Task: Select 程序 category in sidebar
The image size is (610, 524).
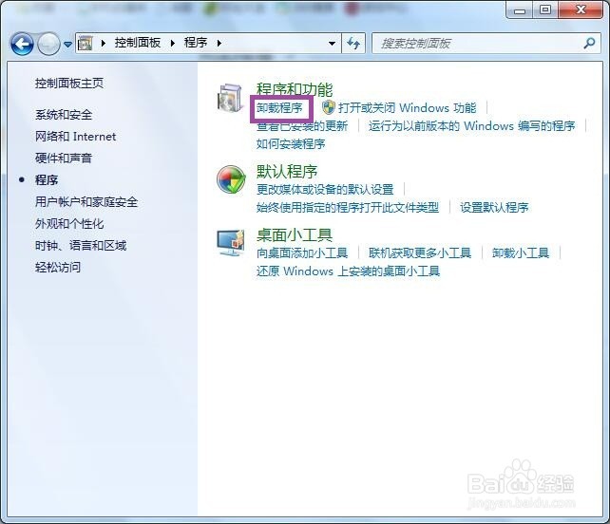Action: tap(47, 180)
